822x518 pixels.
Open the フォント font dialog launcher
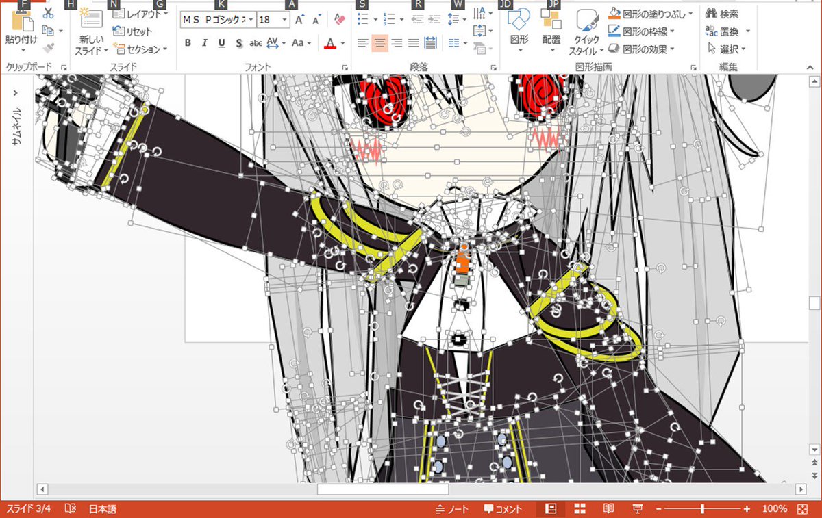point(345,68)
